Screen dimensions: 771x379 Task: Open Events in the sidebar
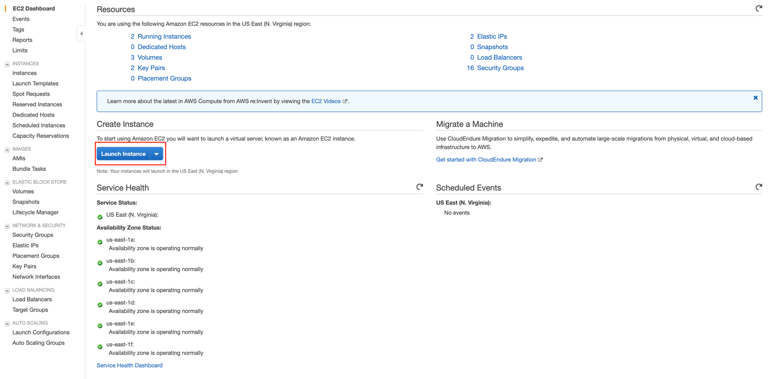point(21,19)
